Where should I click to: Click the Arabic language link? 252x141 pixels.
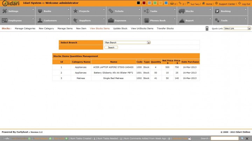pyautogui.click(x=195, y=4)
